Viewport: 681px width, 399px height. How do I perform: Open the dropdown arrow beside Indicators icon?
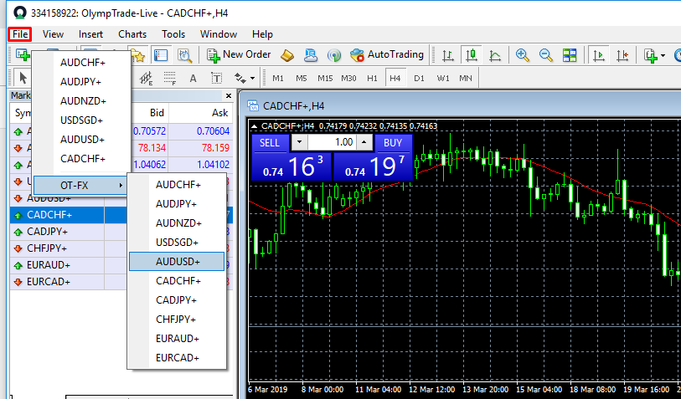663,55
